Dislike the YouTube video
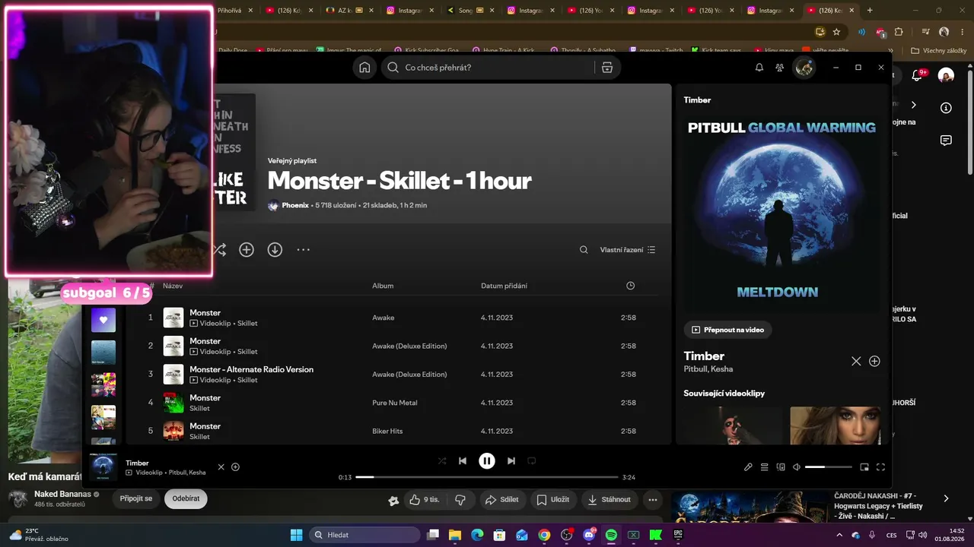 pos(460,500)
